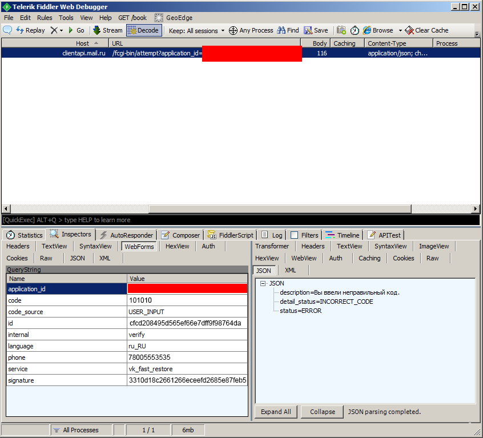
Task: Select the request HexView tab next to WebForms
Action: click(x=178, y=246)
